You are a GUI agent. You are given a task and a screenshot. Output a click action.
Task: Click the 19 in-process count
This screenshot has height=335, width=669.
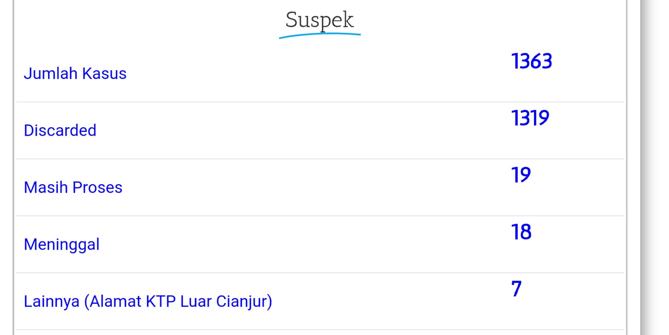coord(521,175)
